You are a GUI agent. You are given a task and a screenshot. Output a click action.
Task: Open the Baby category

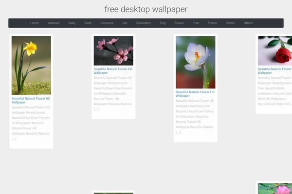[72, 23]
